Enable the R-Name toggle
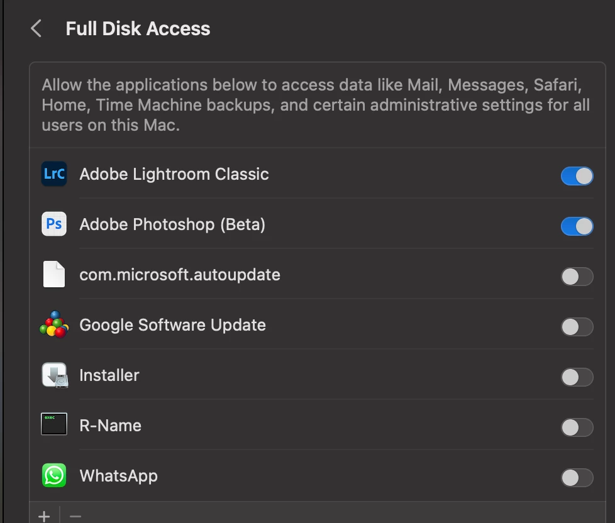Viewport: 615px width, 523px height. pos(577,427)
